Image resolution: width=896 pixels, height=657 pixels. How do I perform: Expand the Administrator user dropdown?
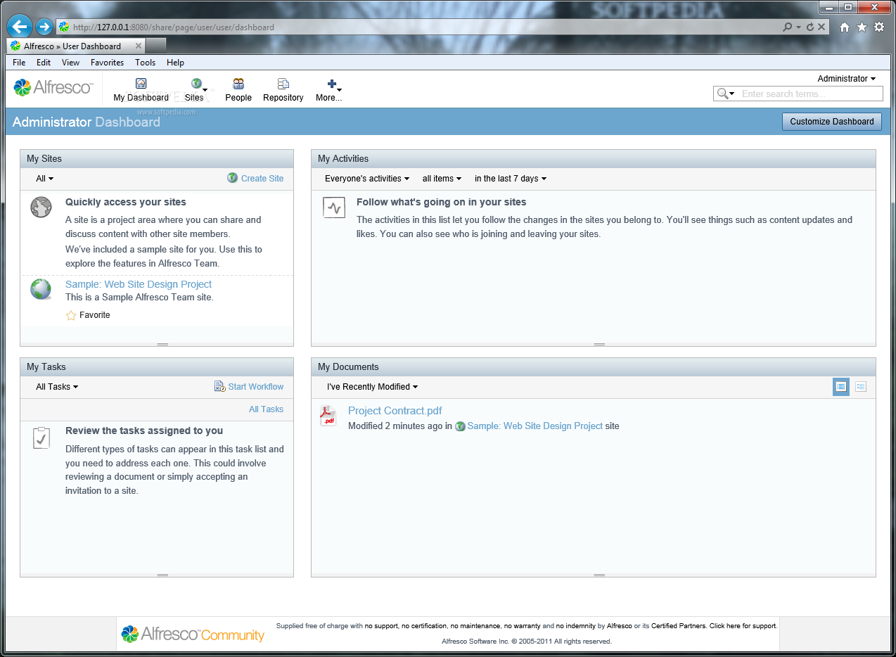click(x=846, y=79)
